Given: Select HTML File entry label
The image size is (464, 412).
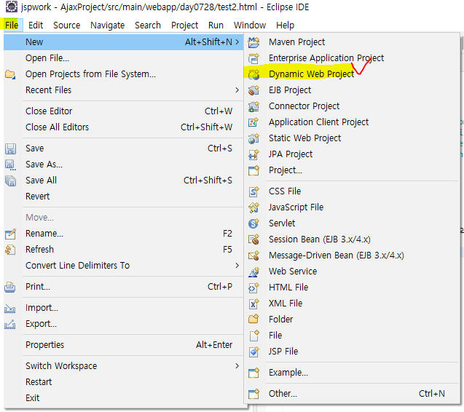Looking at the screenshot, I should pyautogui.click(x=288, y=288).
